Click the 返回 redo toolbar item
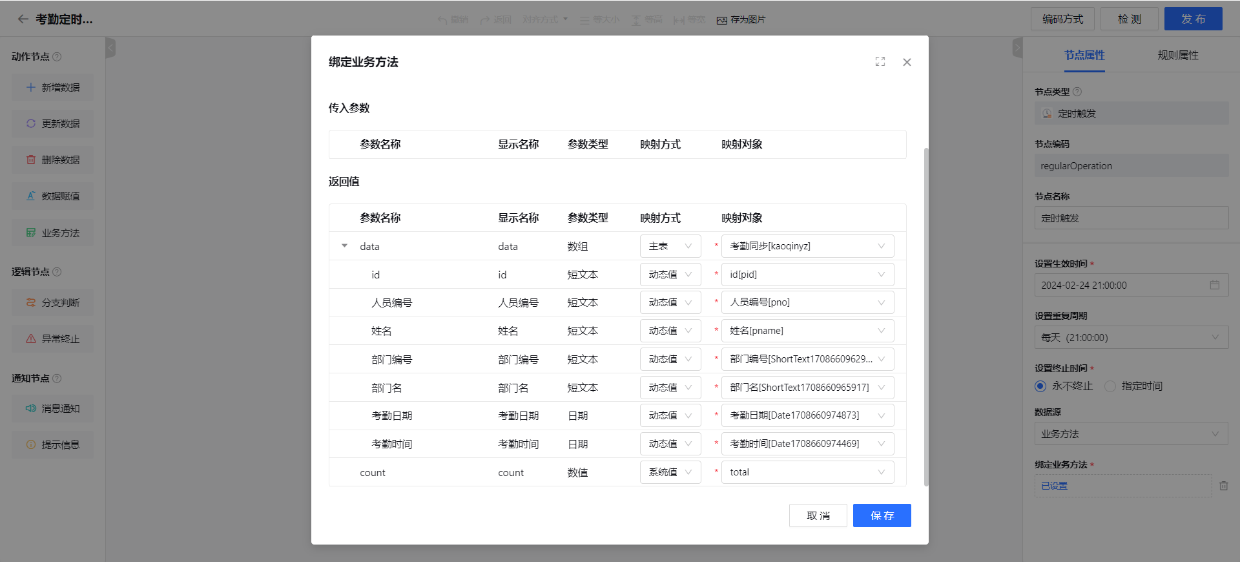Viewport: 1240px width, 562px height. (495, 20)
